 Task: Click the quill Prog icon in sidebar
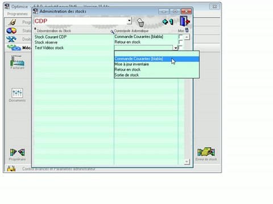(x=12, y=22)
